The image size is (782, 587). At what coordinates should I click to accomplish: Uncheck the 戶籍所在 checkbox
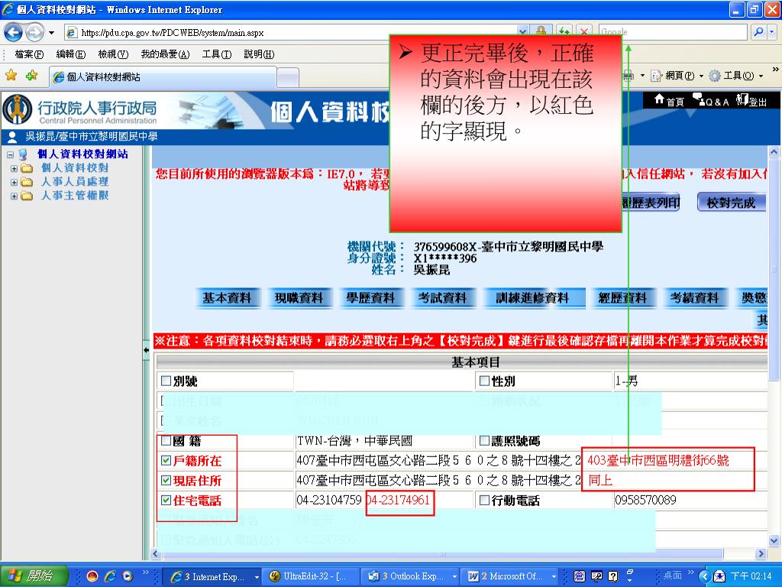coord(166,461)
